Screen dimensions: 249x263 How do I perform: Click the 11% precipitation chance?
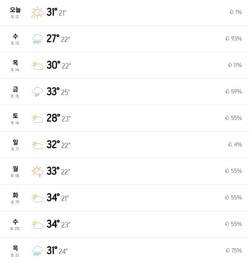pos(238,65)
